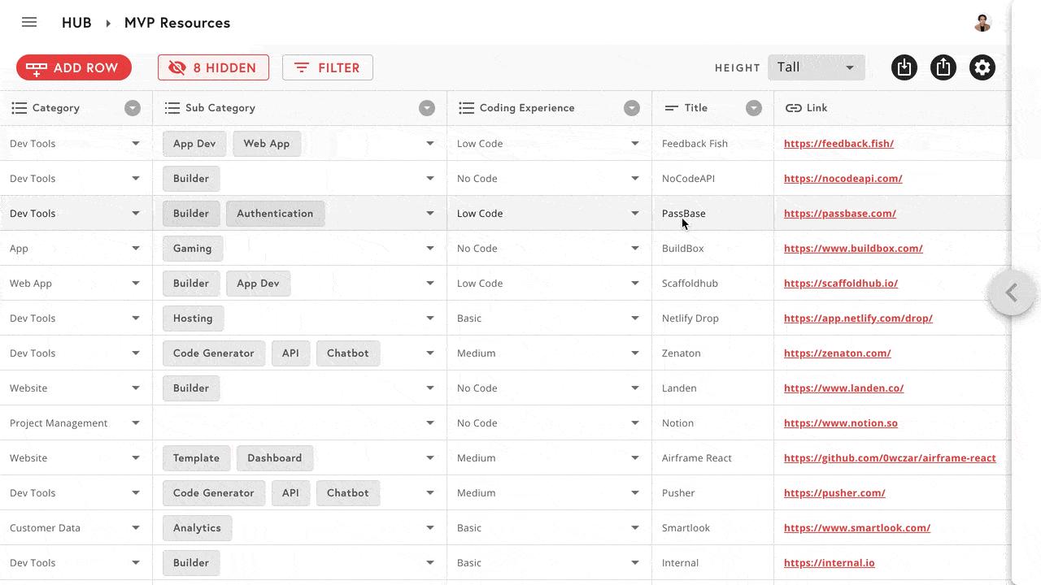Screen dimensions: 1041x585
Task: Open the hamburger menu
Action: pos(29,23)
